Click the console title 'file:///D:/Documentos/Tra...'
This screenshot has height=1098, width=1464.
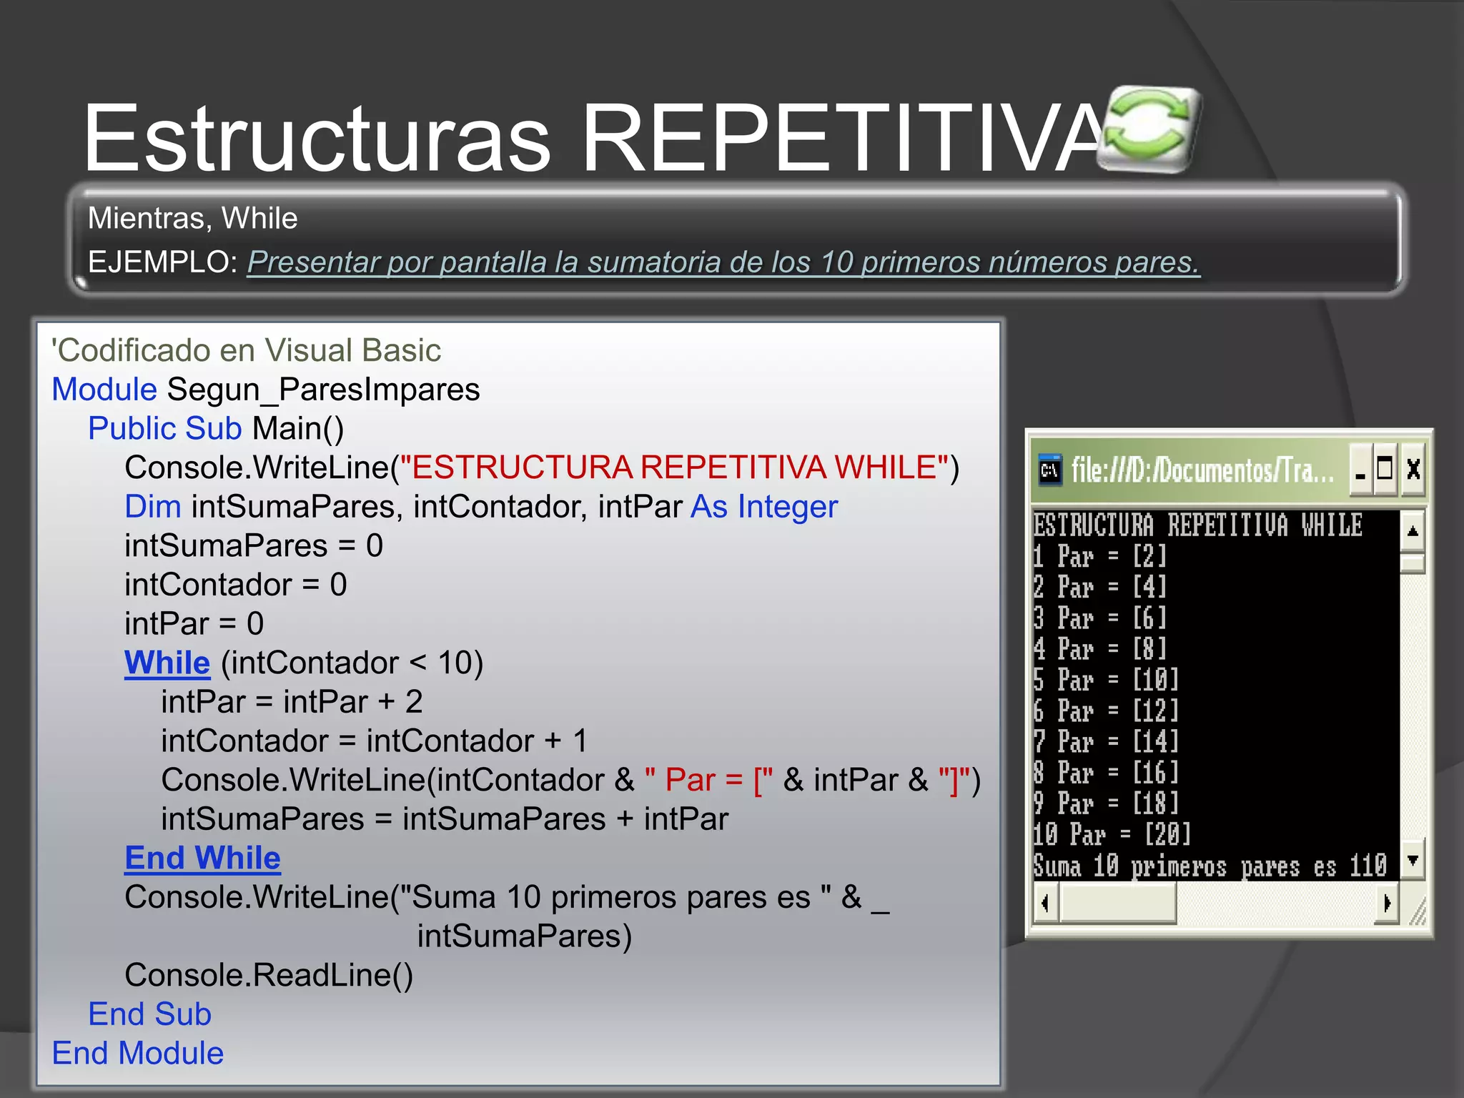pyautogui.click(x=1202, y=470)
